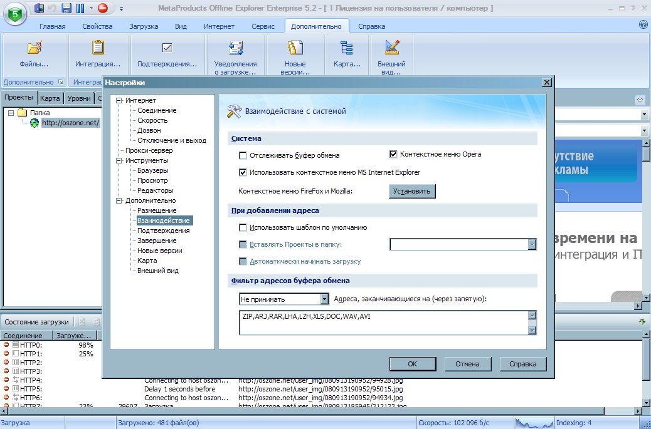
Task: Click the new project icon in quick access toolbar
Action: pos(39,8)
